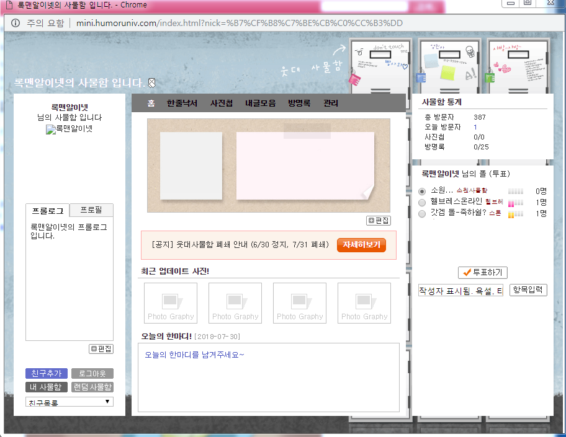
Task: Open the first Photo Graphy thumbnail
Action: click(x=171, y=303)
